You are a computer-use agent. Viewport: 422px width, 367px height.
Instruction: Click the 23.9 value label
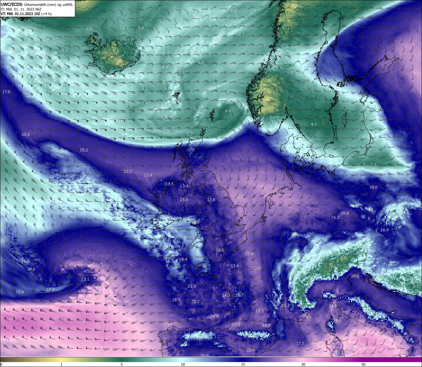coord(256,268)
